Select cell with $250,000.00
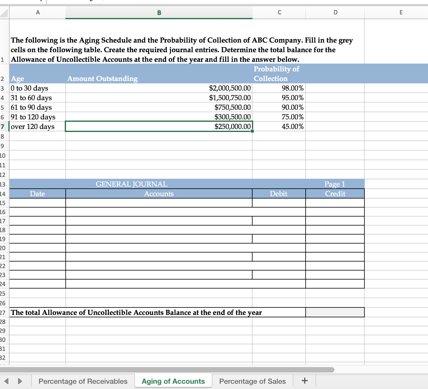The image size is (428, 389). pyautogui.click(x=159, y=126)
